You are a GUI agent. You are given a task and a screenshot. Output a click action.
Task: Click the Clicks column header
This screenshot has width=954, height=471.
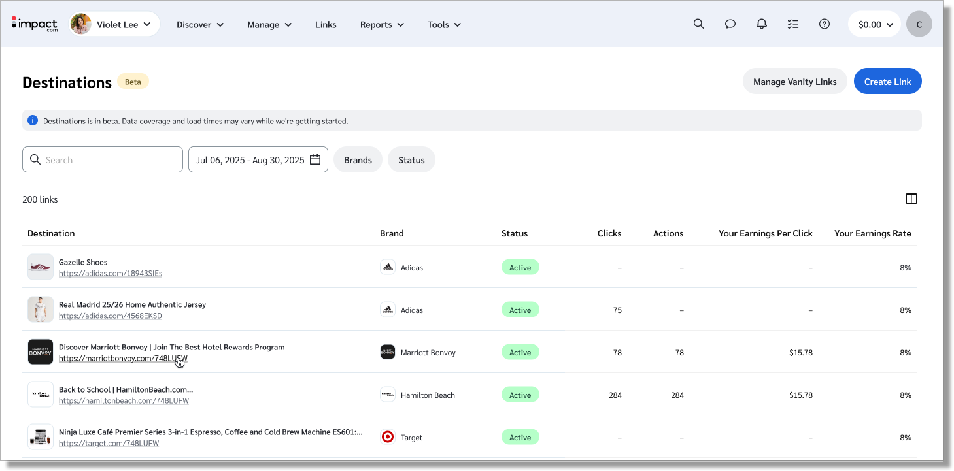coord(609,233)
